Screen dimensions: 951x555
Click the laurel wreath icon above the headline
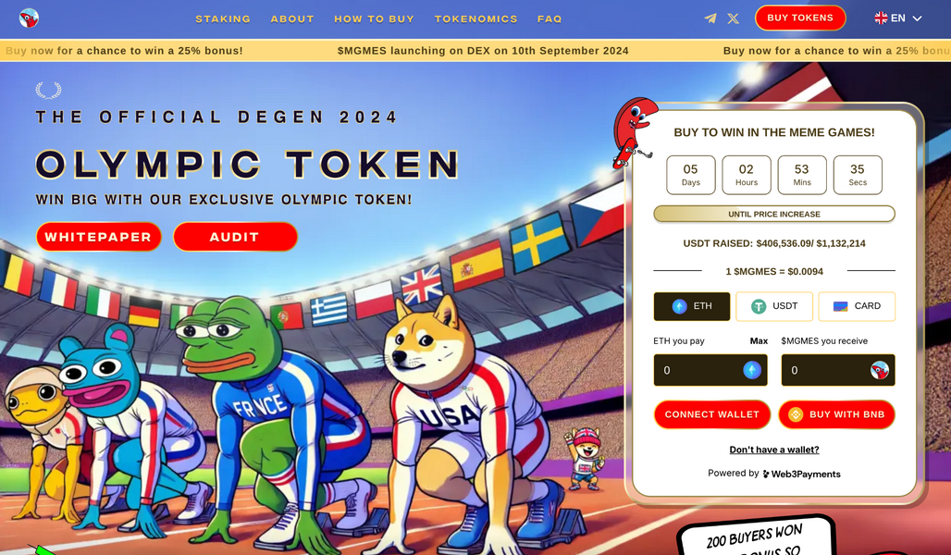tap(48, 91)
